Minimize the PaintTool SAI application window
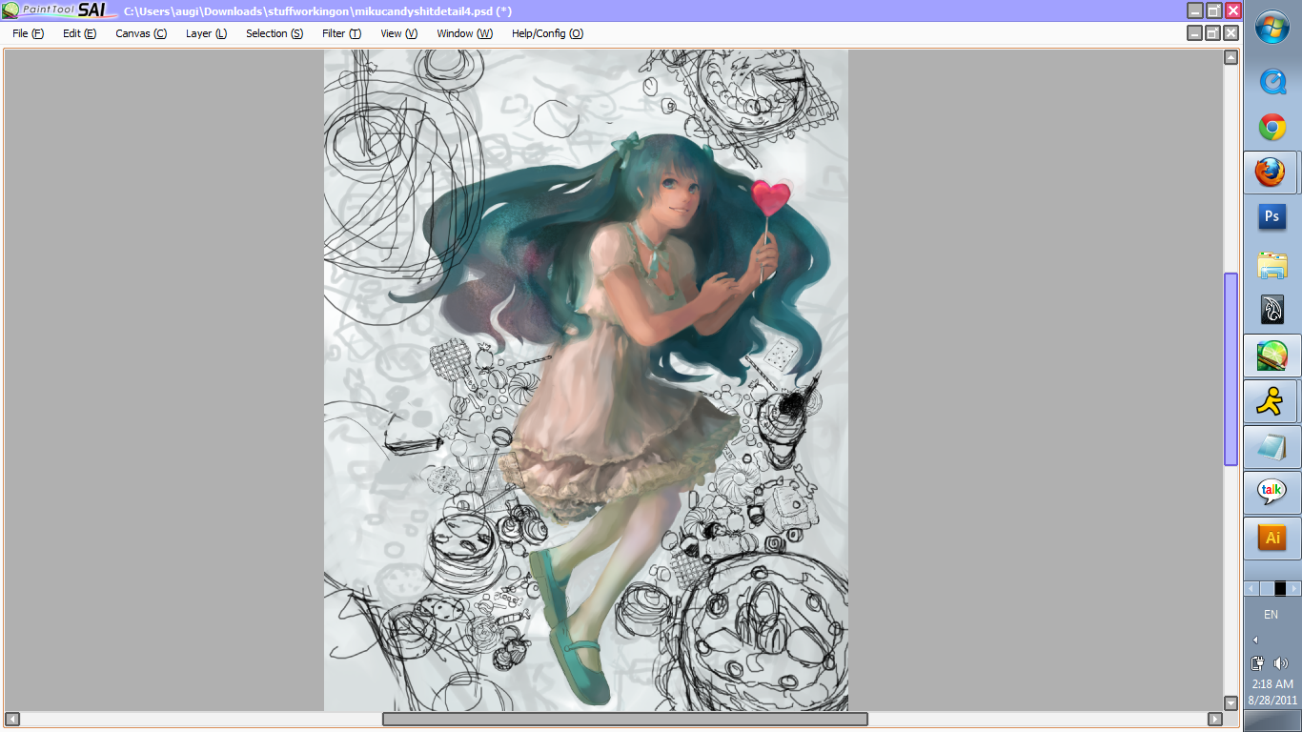The width and height of the screenshot is (1302, 732). [1195, 10]
